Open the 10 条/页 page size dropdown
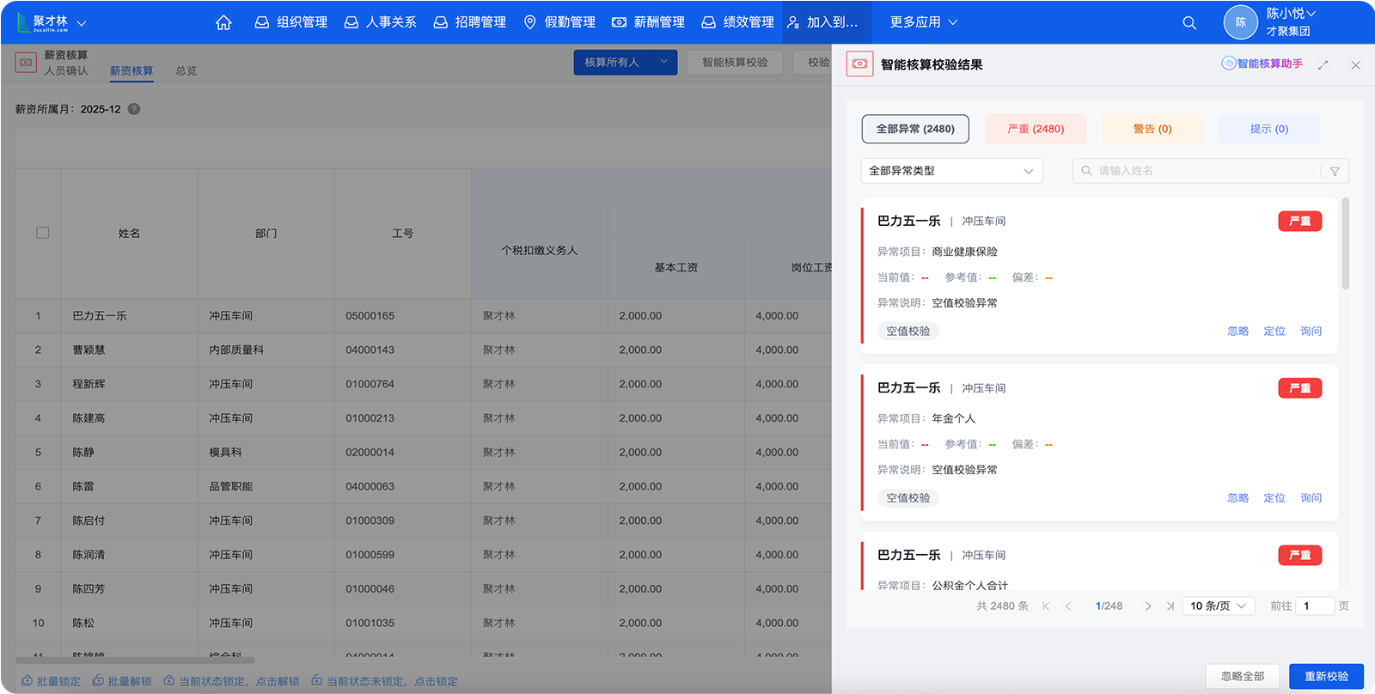This screenshot has width=1375, height=694. pyautogui.click(x=1219, y=606)
